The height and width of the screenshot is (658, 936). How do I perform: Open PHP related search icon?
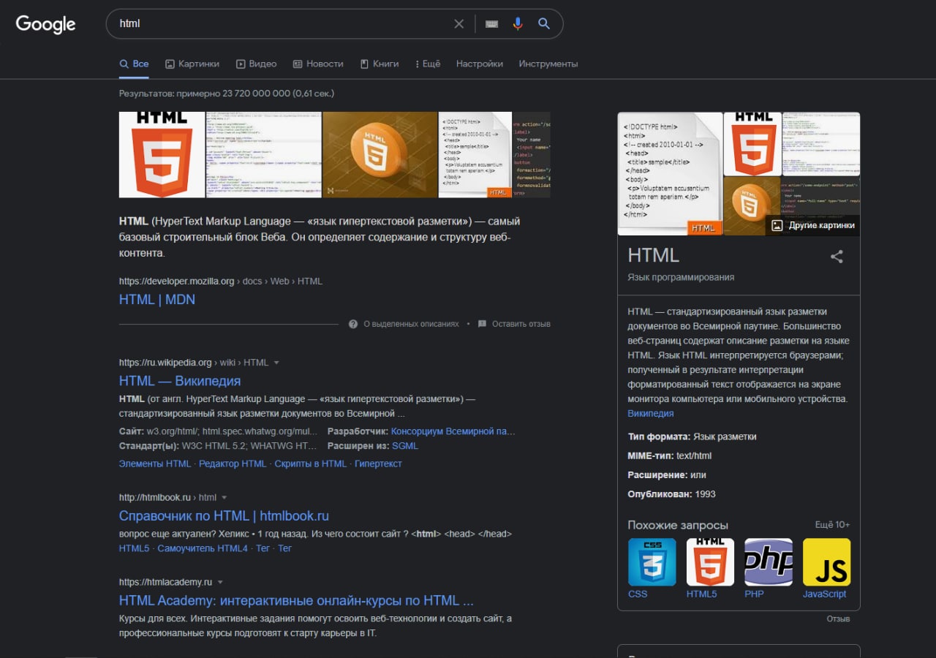tap(769, 562)
